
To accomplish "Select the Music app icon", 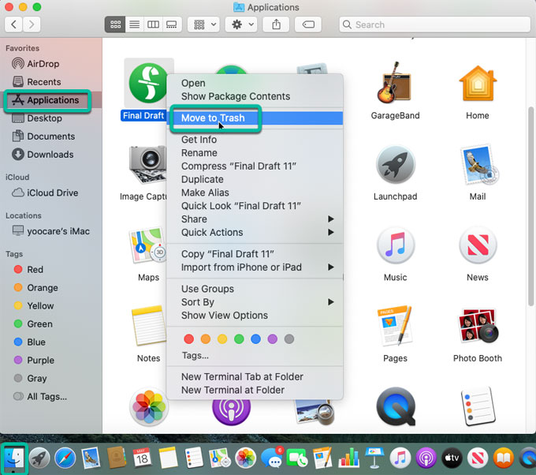I will coord(396,245).
